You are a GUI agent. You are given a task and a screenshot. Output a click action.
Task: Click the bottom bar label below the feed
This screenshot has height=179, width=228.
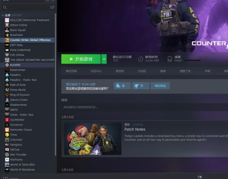coord(199,177)
